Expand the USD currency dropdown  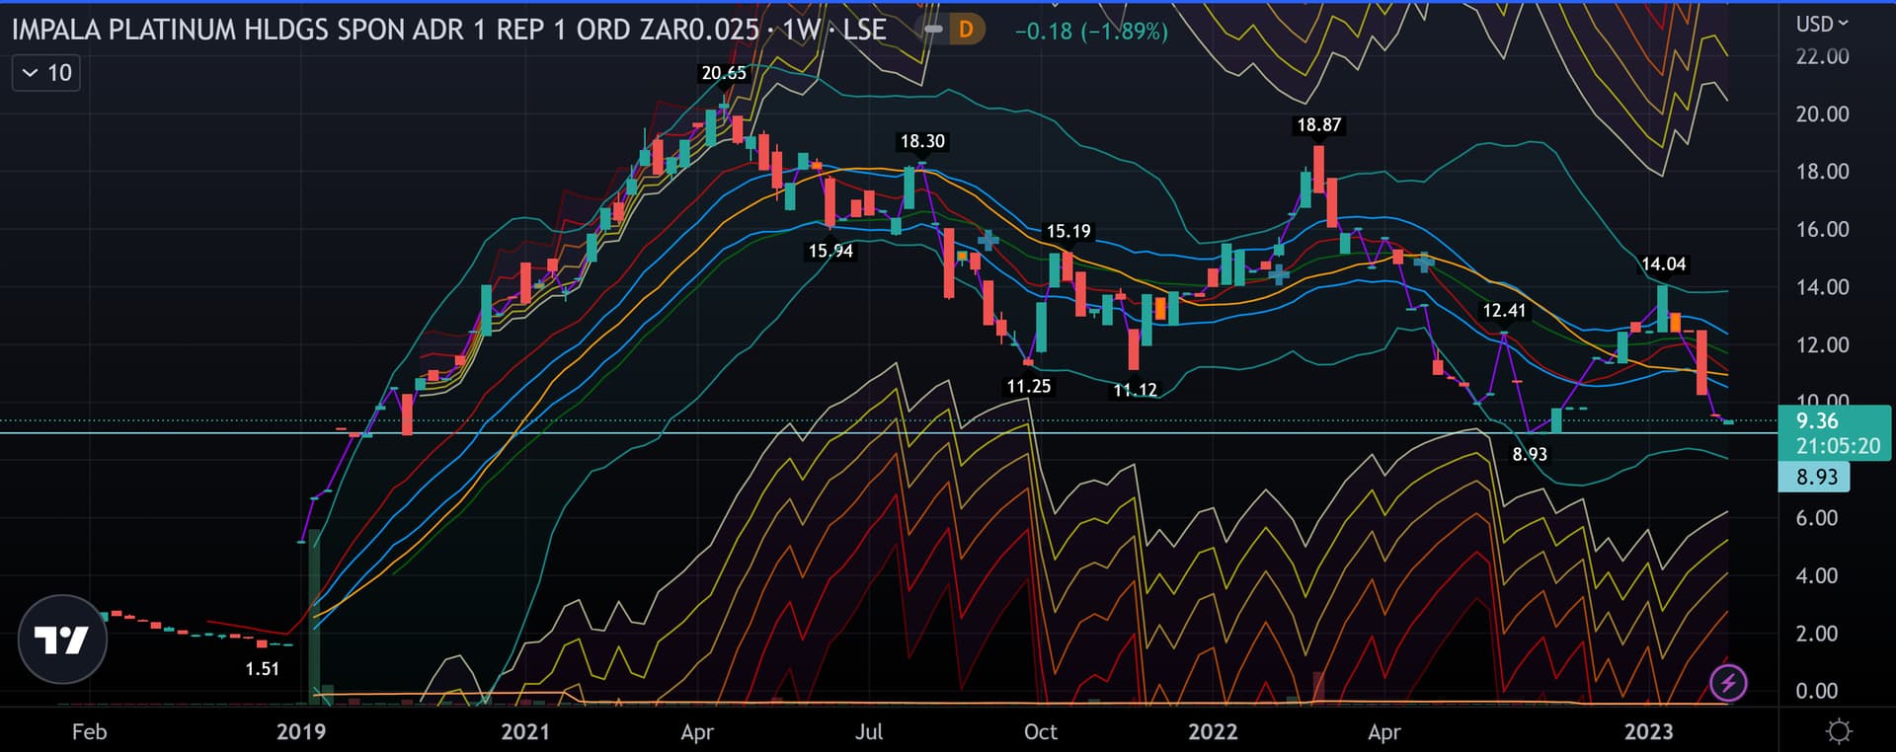1822,24
